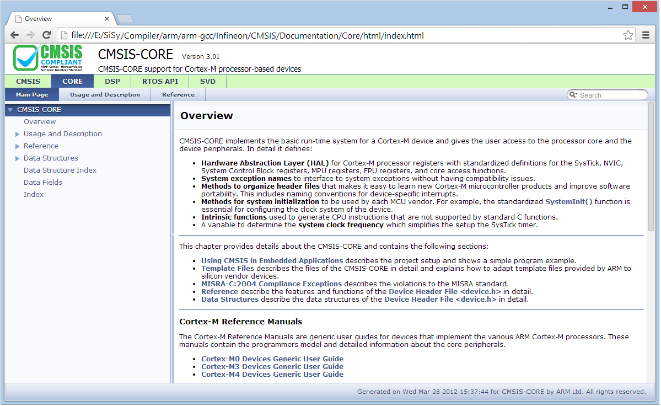Click inside the Search input field

point(611,95)
